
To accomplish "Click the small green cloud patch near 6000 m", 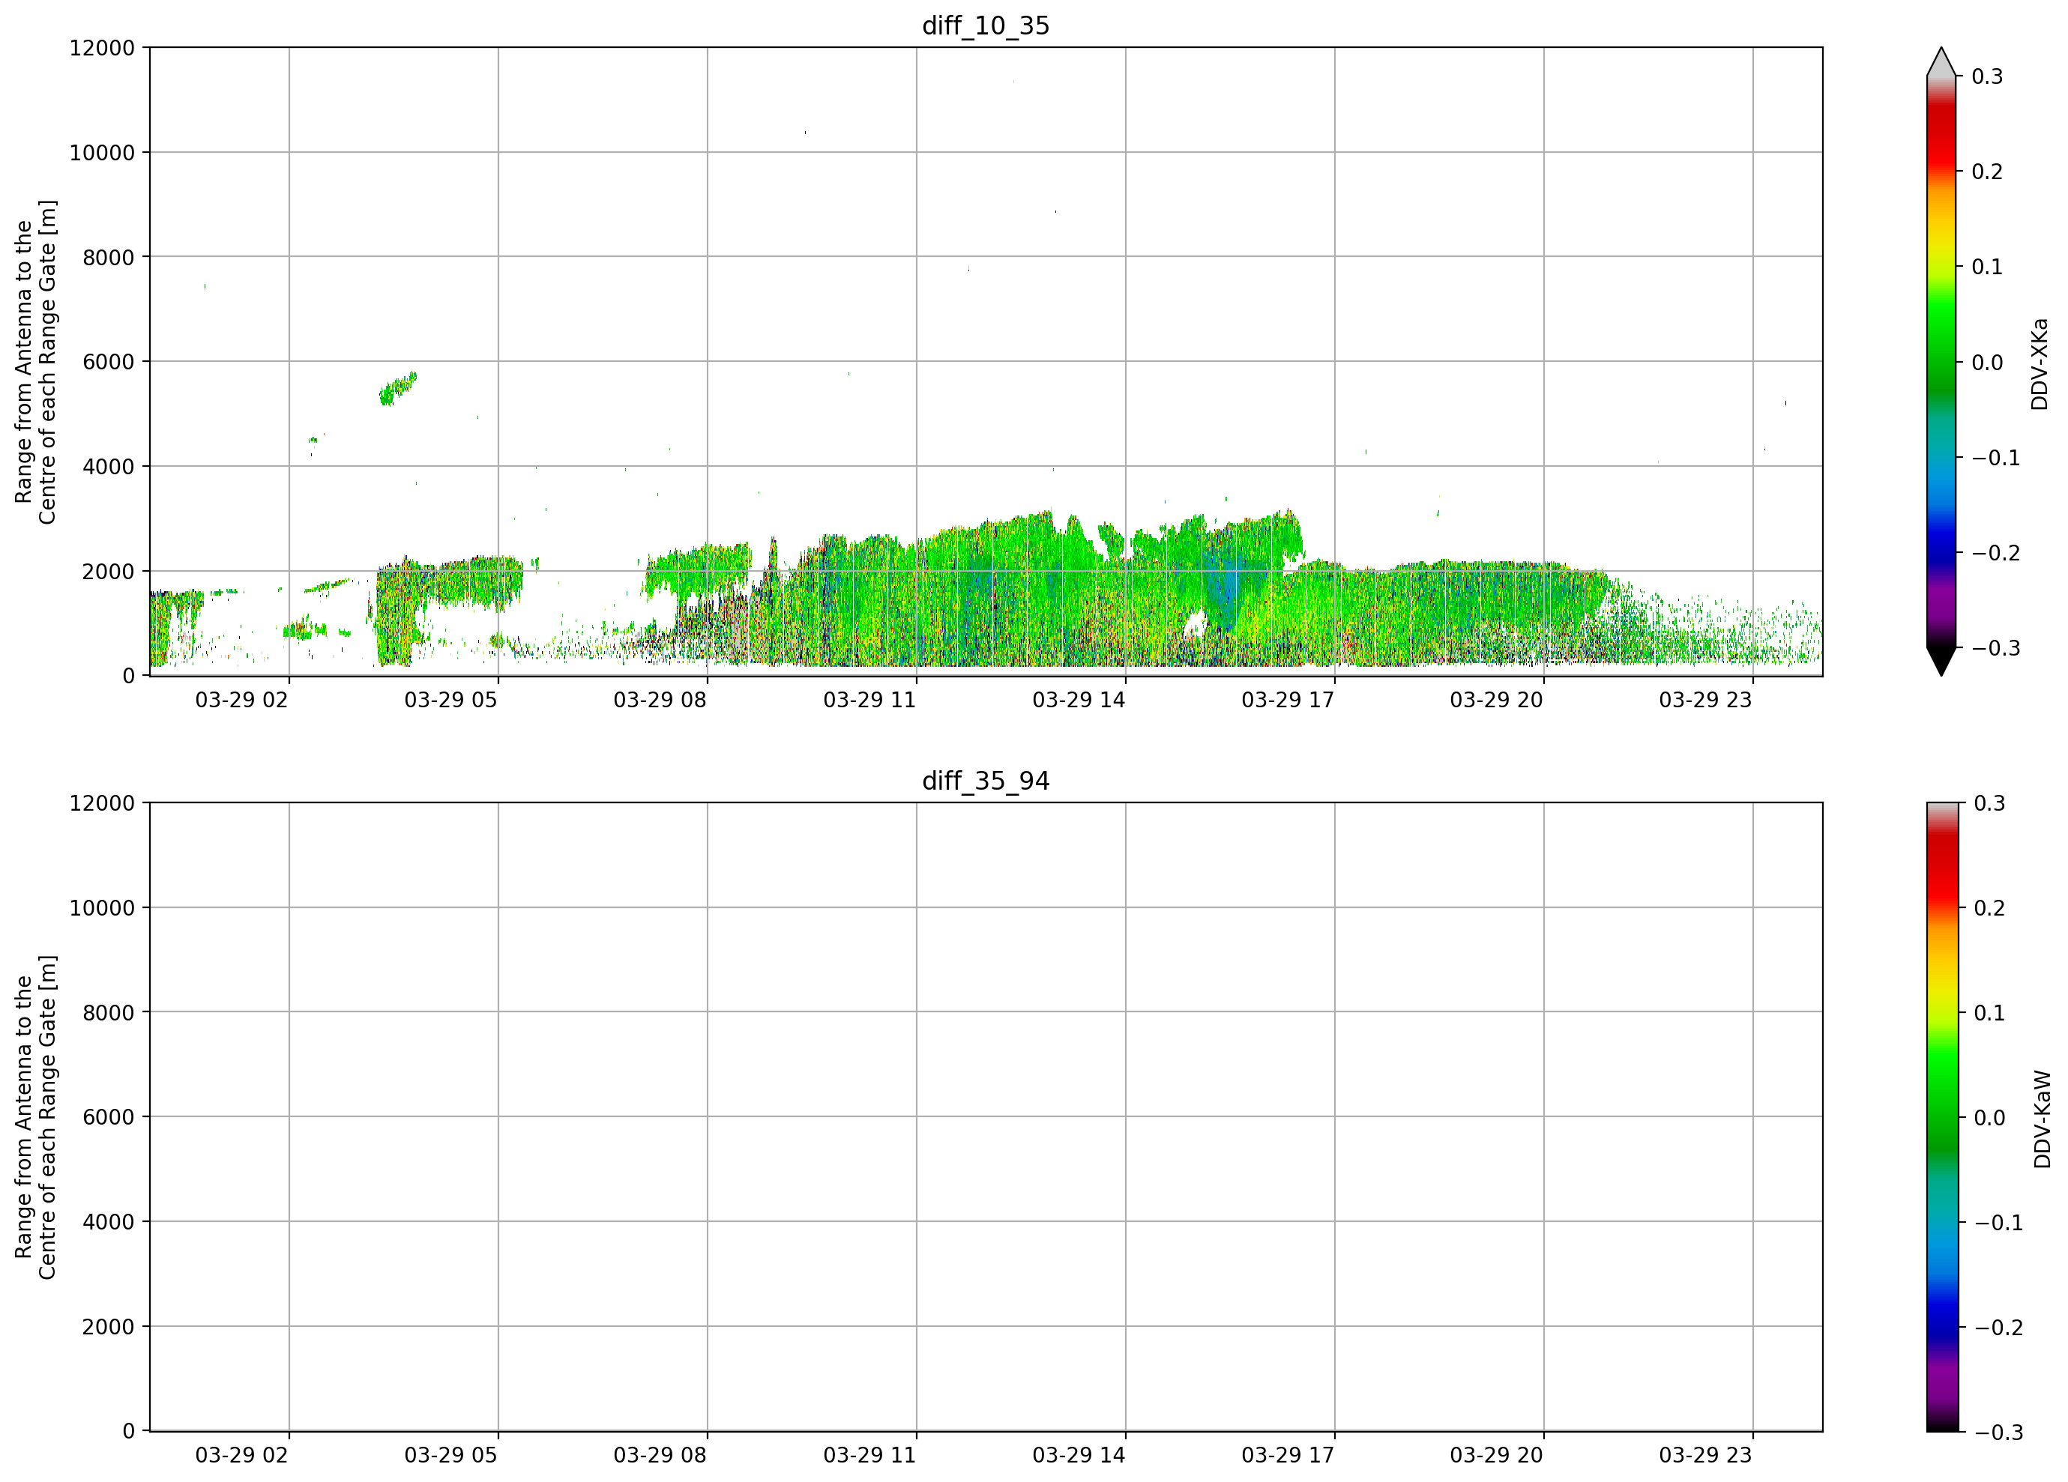I will click(399, 388).
